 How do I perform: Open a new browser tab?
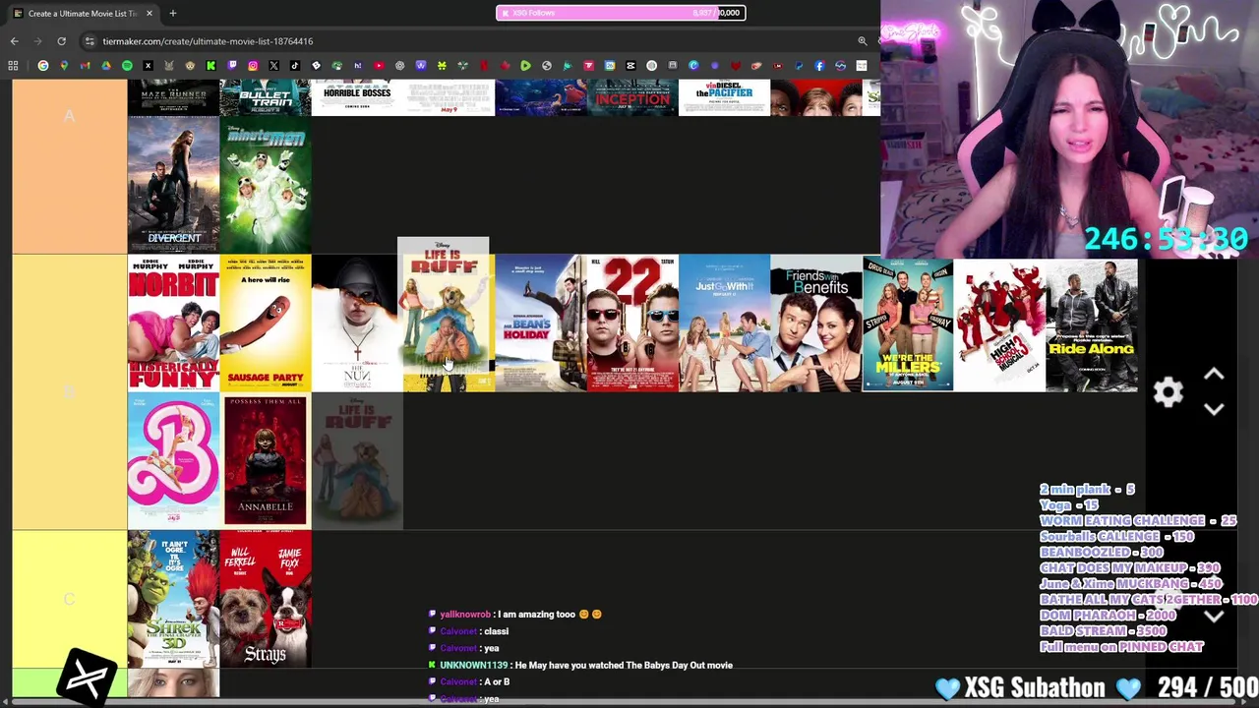pyautogui.click(x=172, y=13)
